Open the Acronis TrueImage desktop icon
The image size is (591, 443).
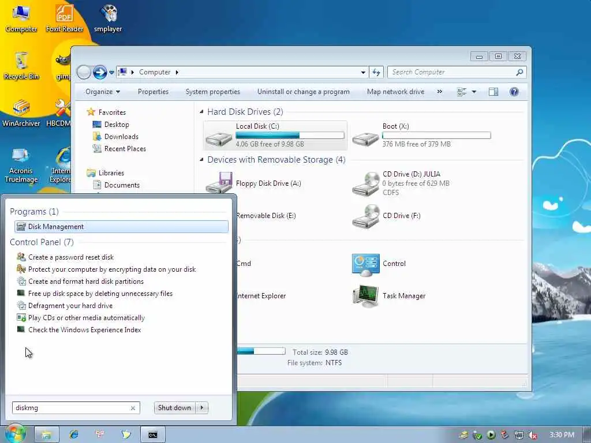[x=21, y=165]
